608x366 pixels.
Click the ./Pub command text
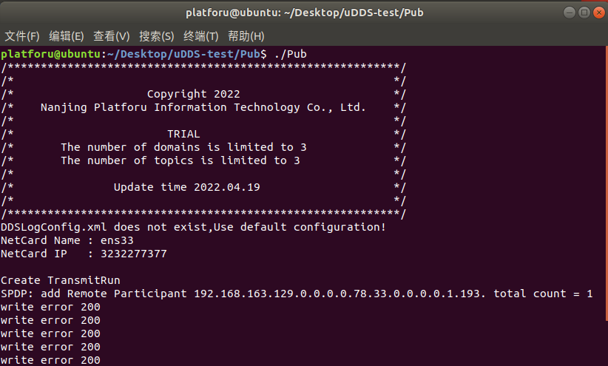[x=291, y=54]
